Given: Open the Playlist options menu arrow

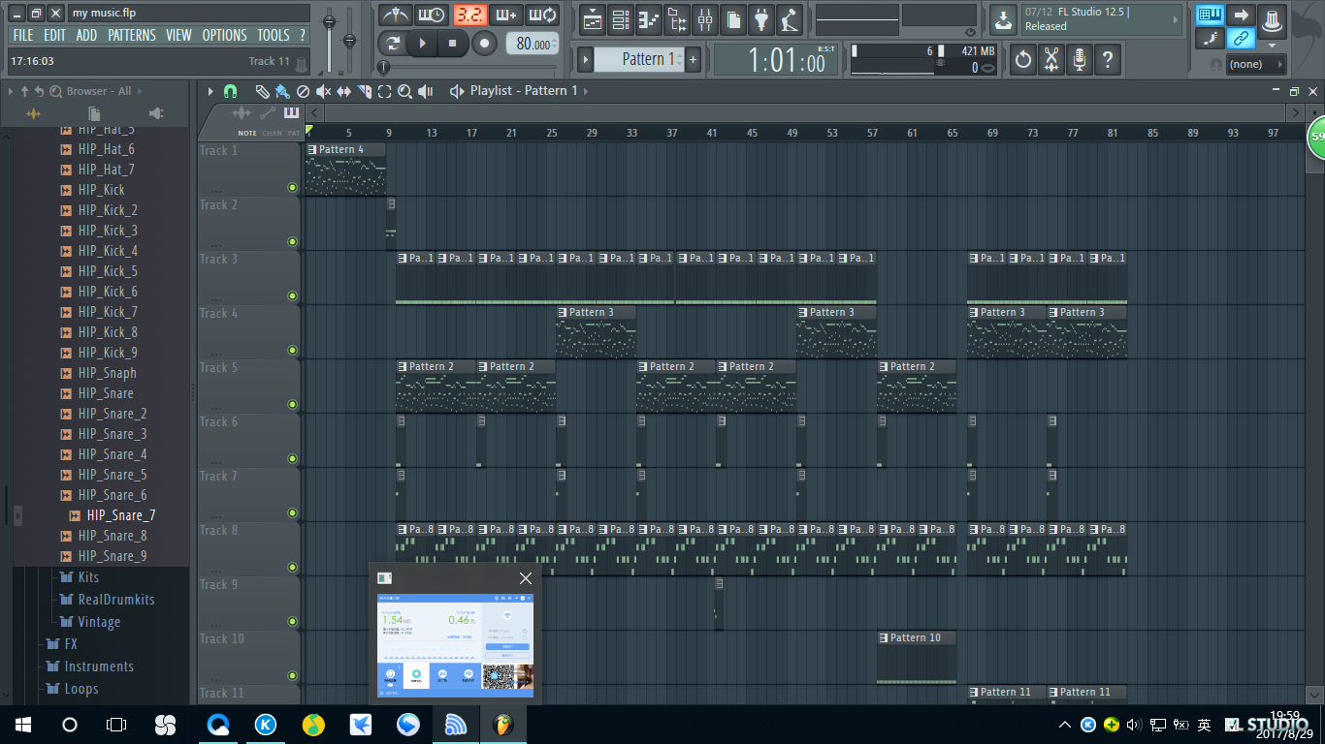Looking at the screenshot, I should 210,91.
